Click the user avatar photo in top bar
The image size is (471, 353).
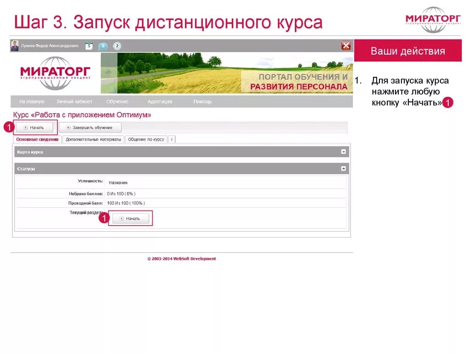pyautogui.click(x=15, y=46)
